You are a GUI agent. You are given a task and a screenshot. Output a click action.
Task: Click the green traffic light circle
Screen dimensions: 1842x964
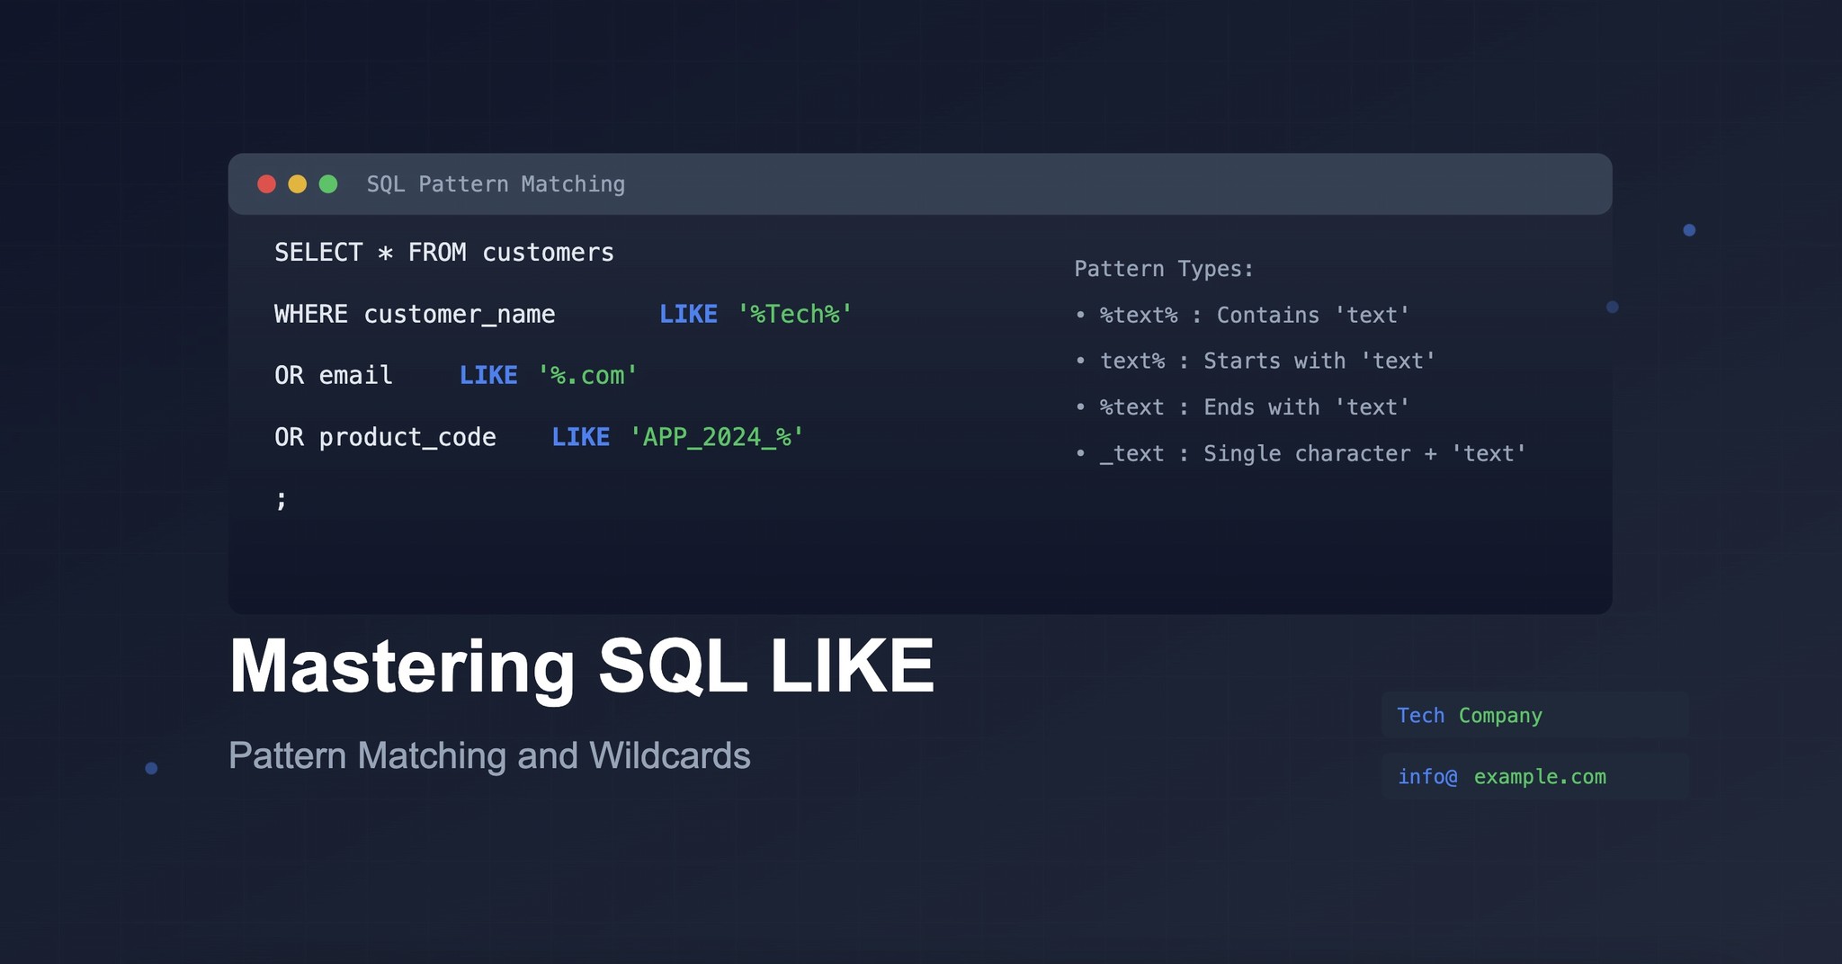(329, 183)
